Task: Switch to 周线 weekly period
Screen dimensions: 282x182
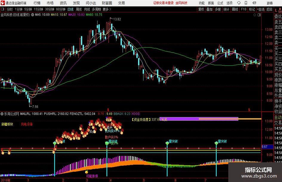Action: coord(79,9)
